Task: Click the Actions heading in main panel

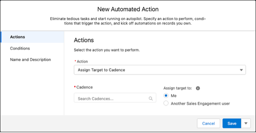Action: [x=84, y=40]
